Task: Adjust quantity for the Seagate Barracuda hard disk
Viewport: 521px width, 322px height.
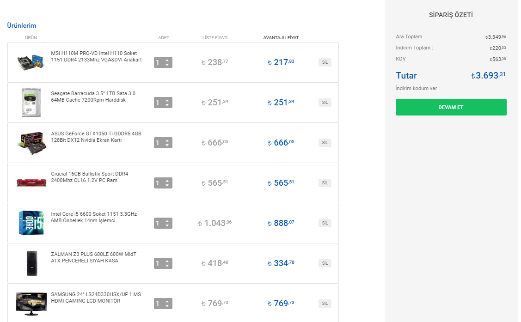Action: click(163, 103)
